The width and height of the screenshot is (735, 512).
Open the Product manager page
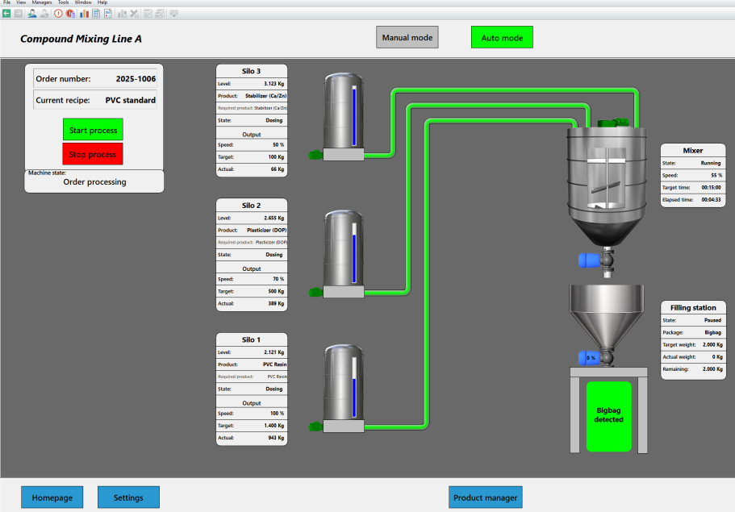click(x=485, y=497)
